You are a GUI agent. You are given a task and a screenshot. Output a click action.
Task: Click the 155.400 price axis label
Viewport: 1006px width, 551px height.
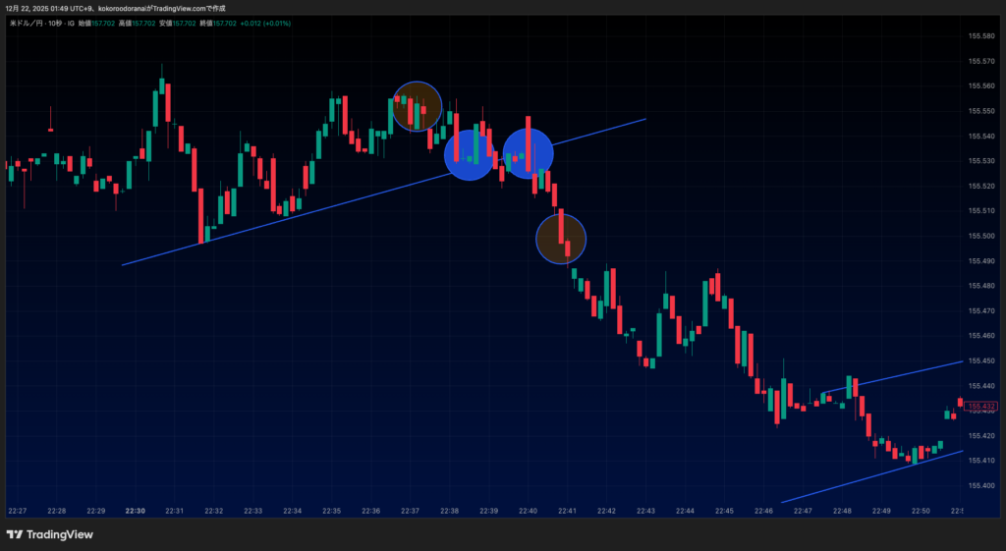pyautogui.click(x=981, y=485)
